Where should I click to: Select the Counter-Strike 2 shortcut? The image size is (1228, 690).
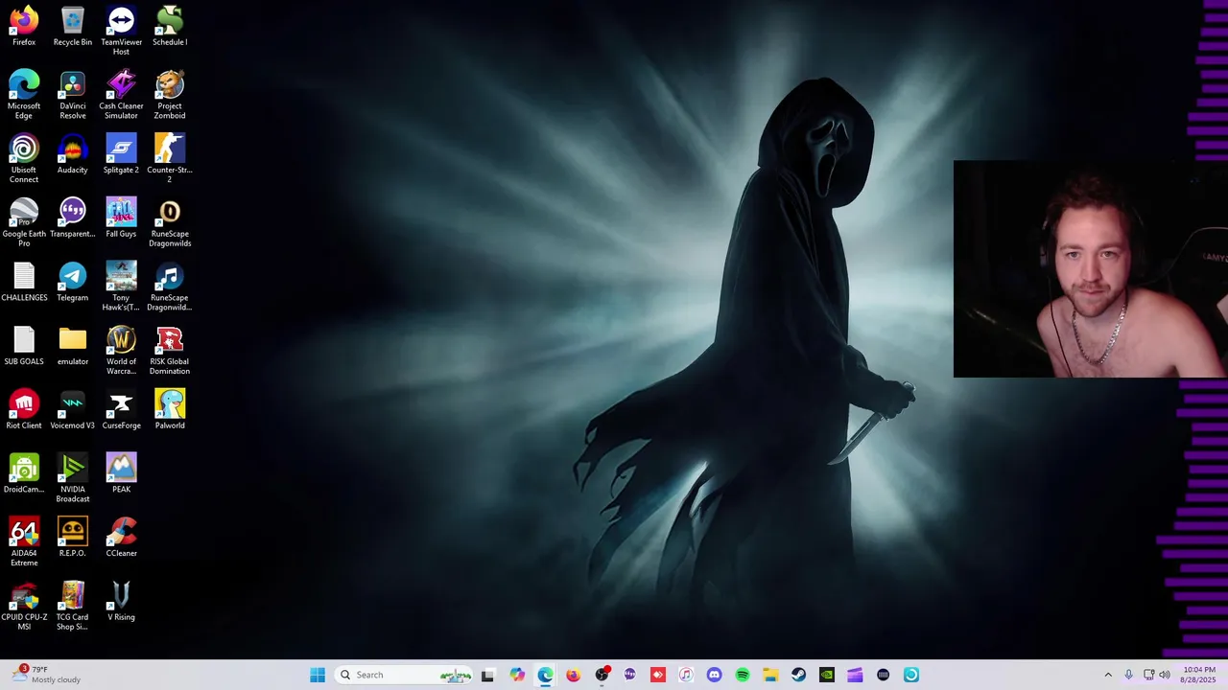click(x=170, y=159)
